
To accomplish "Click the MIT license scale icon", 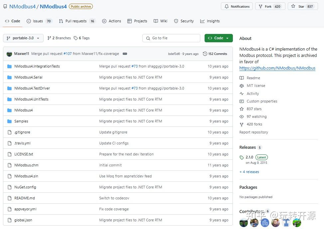I will point(242,86).
